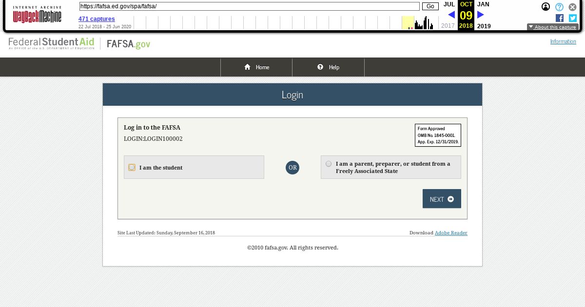Click the 'Log in to the FAFSA' heading
Image resolution: width=585 pixels, height=307 pixels.
(x=152, y=128)
